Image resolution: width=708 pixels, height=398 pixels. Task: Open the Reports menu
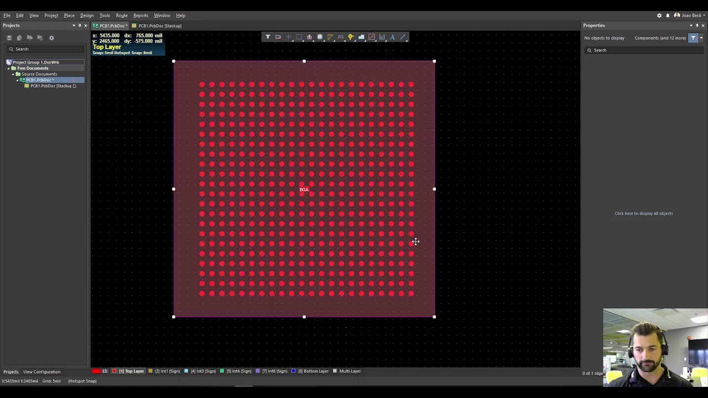[140, 15]
